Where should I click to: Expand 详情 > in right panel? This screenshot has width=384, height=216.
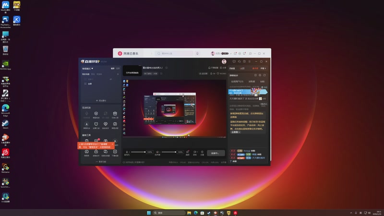click(263, 69)
